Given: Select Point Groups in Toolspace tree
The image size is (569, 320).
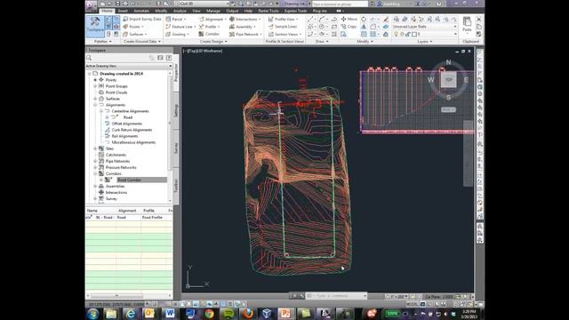Looking at the screenshot, I should pos(116,86).
